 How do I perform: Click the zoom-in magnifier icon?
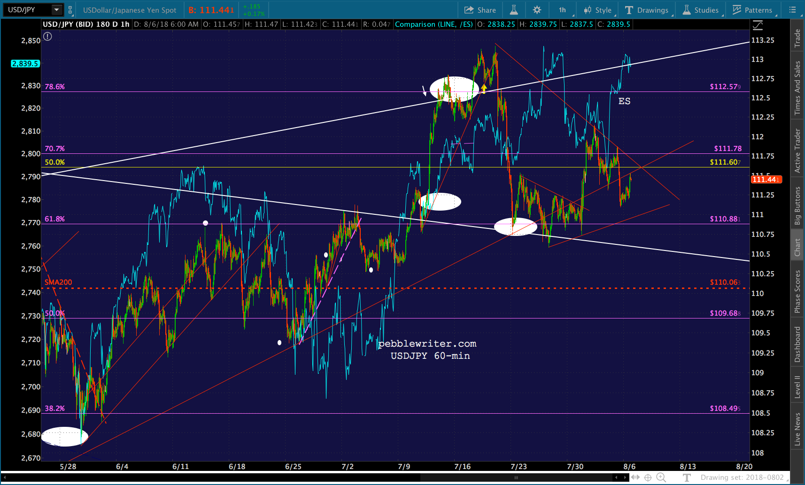(x=661, y=477)
